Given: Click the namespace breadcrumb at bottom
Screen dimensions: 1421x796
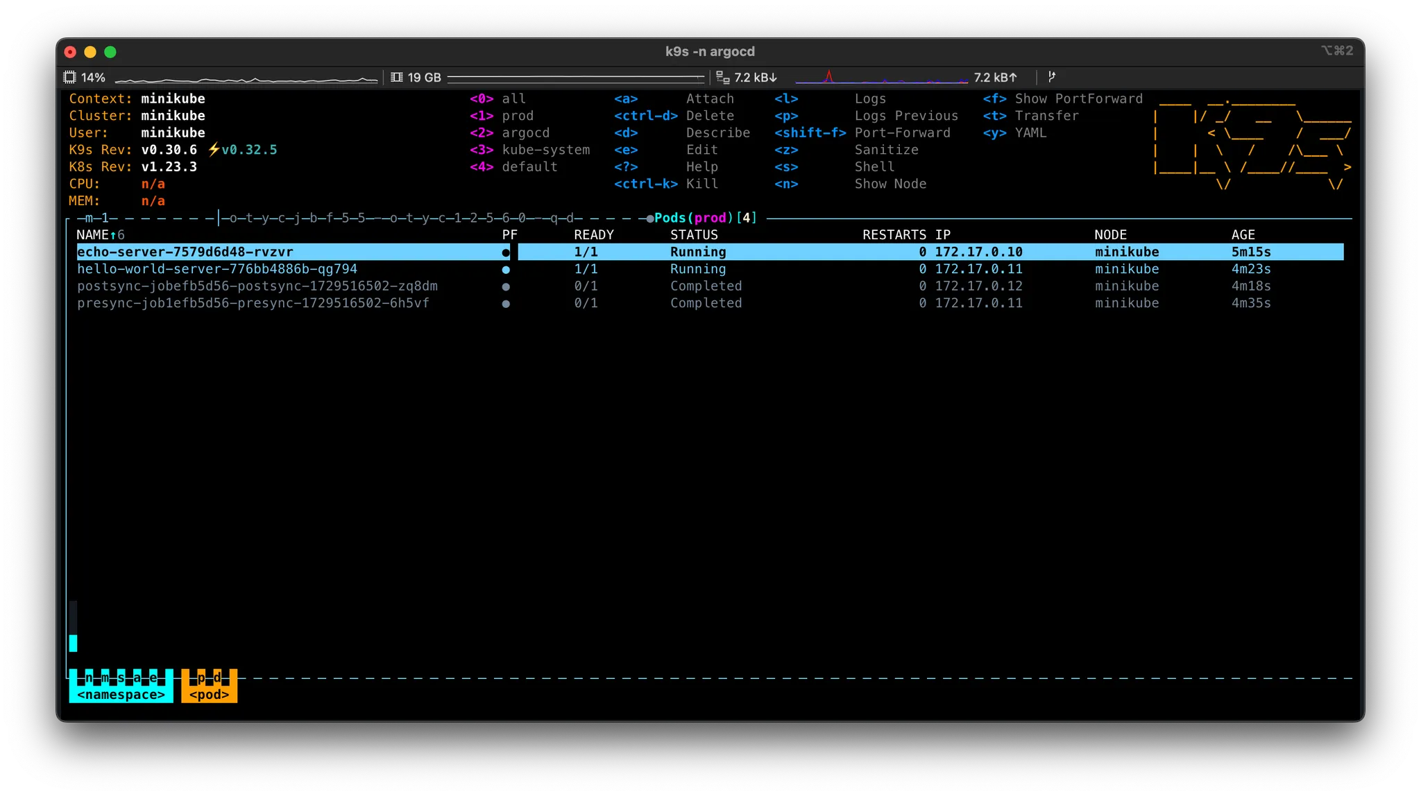Looking at the screenshot, I should [121, 694].
